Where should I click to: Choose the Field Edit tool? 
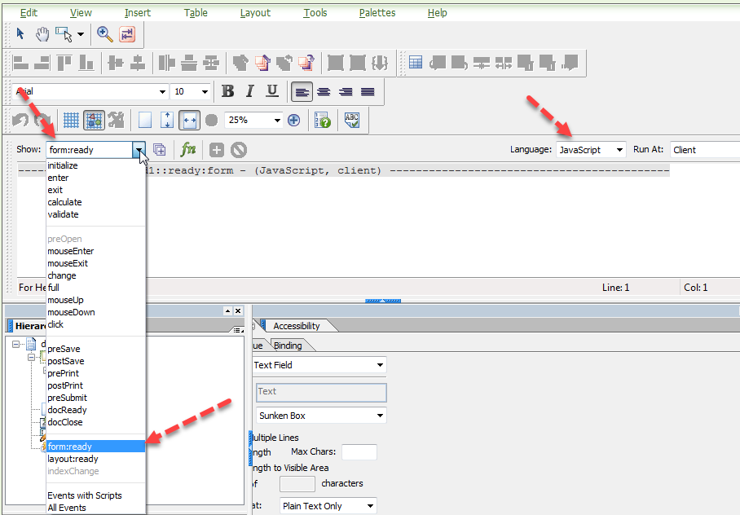pyautogui.click(x=64, y=34)
